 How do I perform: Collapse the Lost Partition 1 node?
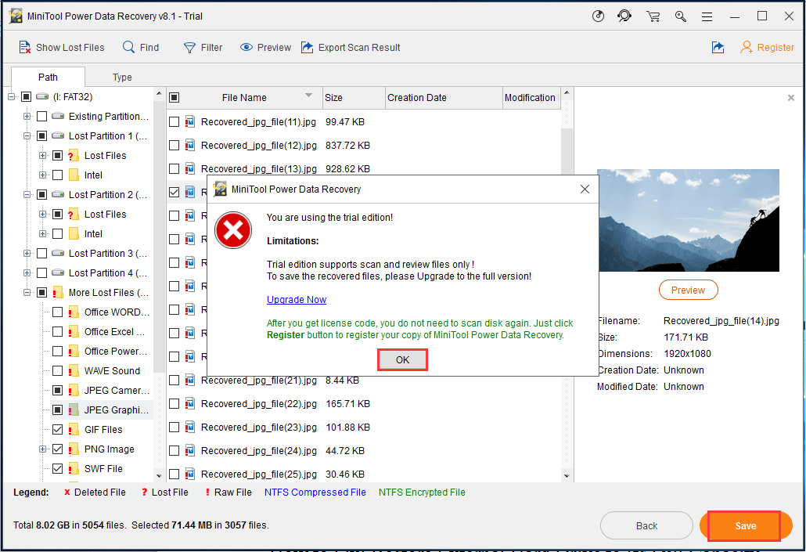point(25,135)
